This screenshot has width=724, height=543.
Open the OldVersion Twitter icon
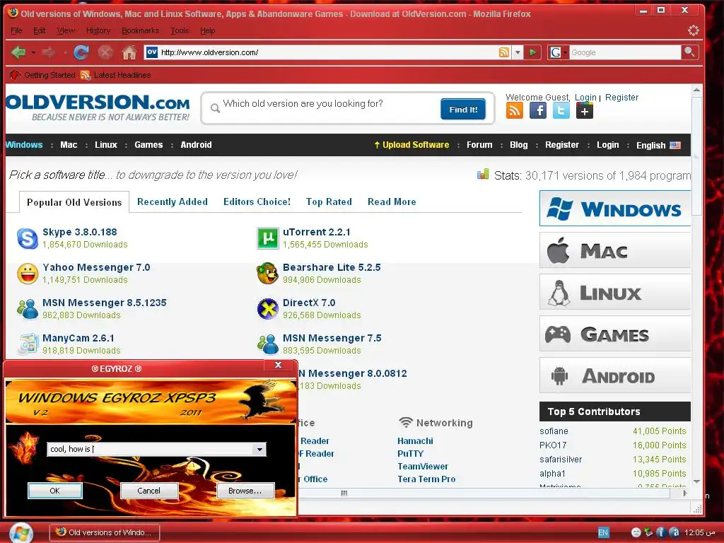click(561, 111)
